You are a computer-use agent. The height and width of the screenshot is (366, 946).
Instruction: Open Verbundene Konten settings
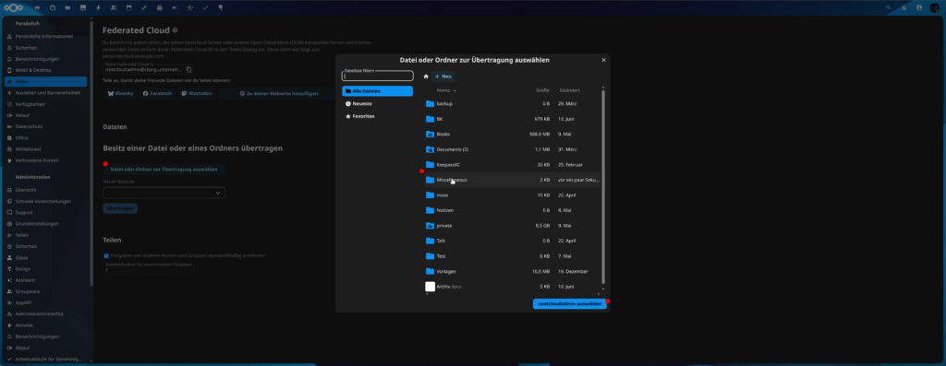pyautogui.click(x=46, y=160)
